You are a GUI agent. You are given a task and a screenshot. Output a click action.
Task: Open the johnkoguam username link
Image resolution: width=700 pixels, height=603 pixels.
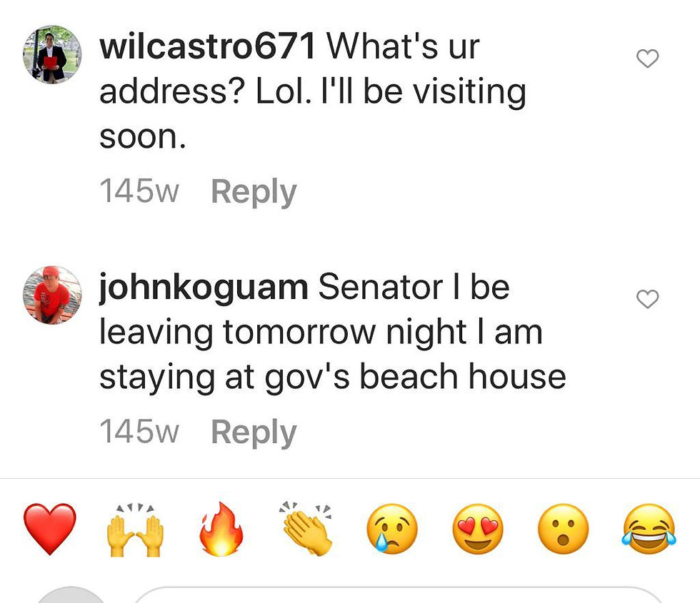pyautogui.click(x=204, y=288)
